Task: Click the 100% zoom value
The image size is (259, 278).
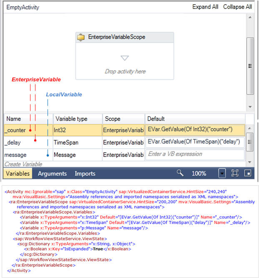Action: pos(199,173)
